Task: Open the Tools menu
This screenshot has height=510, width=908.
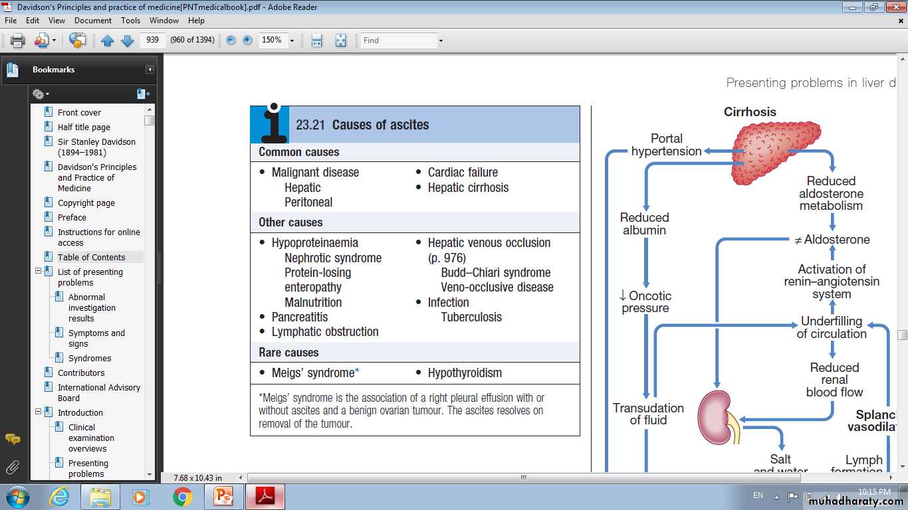Action: click(130, 21)
